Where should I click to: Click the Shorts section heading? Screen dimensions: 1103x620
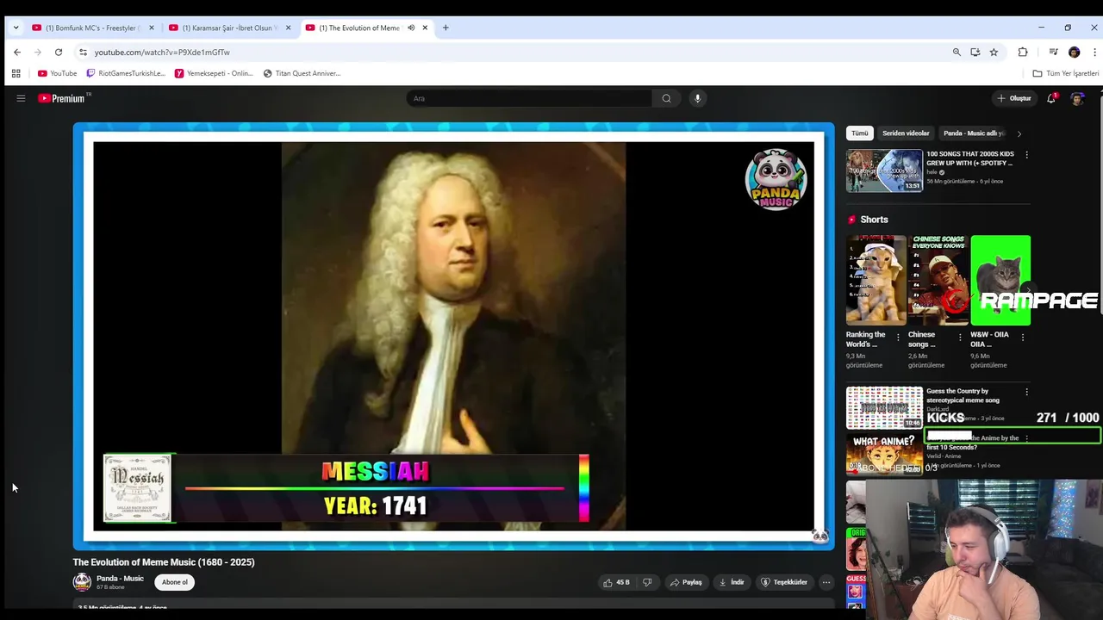(874, 220)
